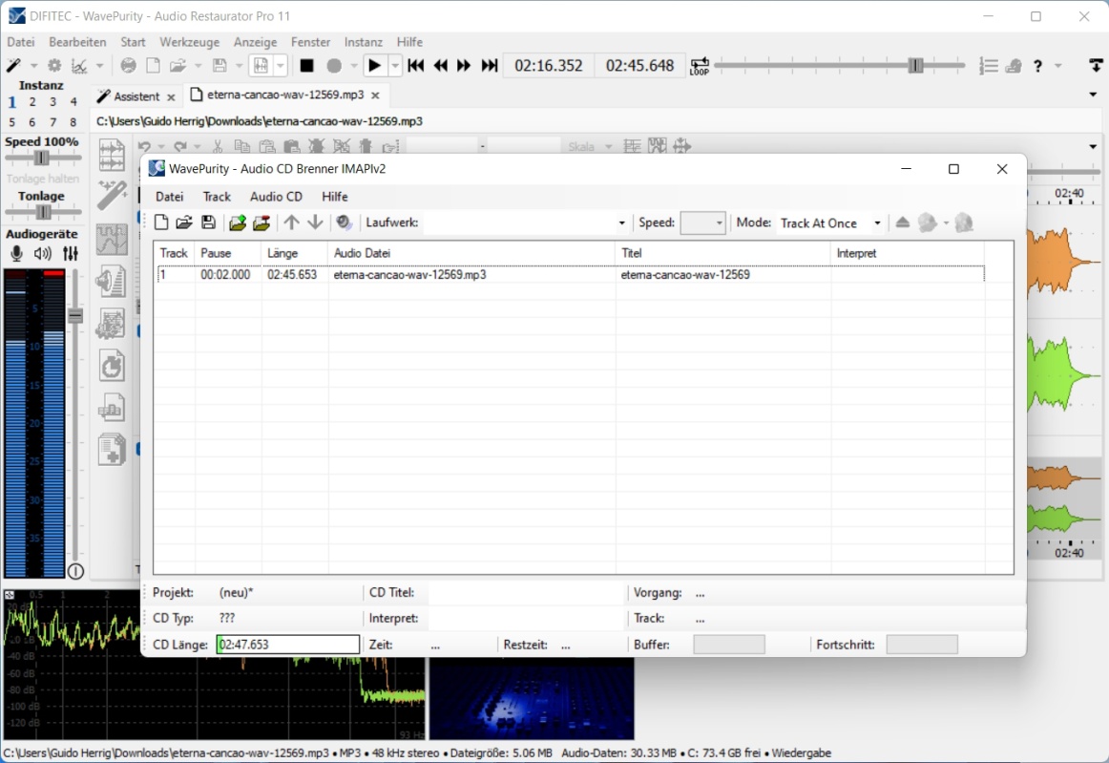Sort tracks by the Länge column header
The height and width of the screenshot is (763, 1109).
294,253
